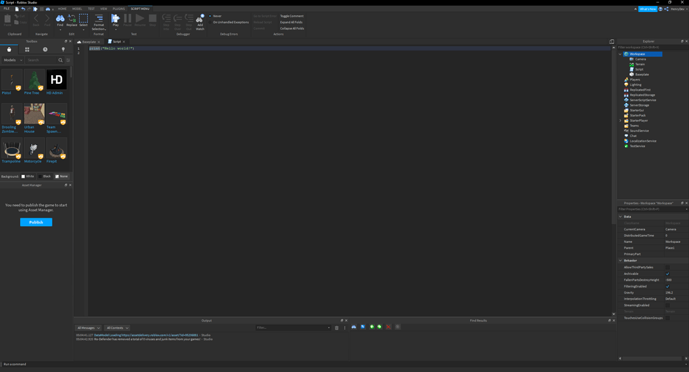689x372 pixels.
Task: Start the game with Play
Action: (115, 20)
